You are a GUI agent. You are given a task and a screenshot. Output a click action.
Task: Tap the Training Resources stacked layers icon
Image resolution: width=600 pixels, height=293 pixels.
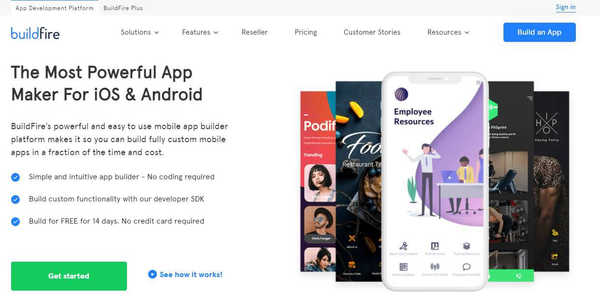(x=466, y=246)
